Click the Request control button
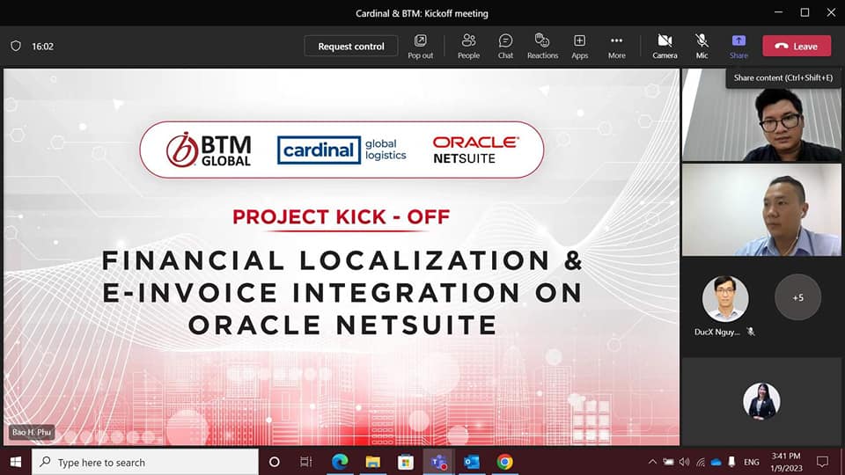The height and width of the screenshot is (475, 845). click(351, 47)
